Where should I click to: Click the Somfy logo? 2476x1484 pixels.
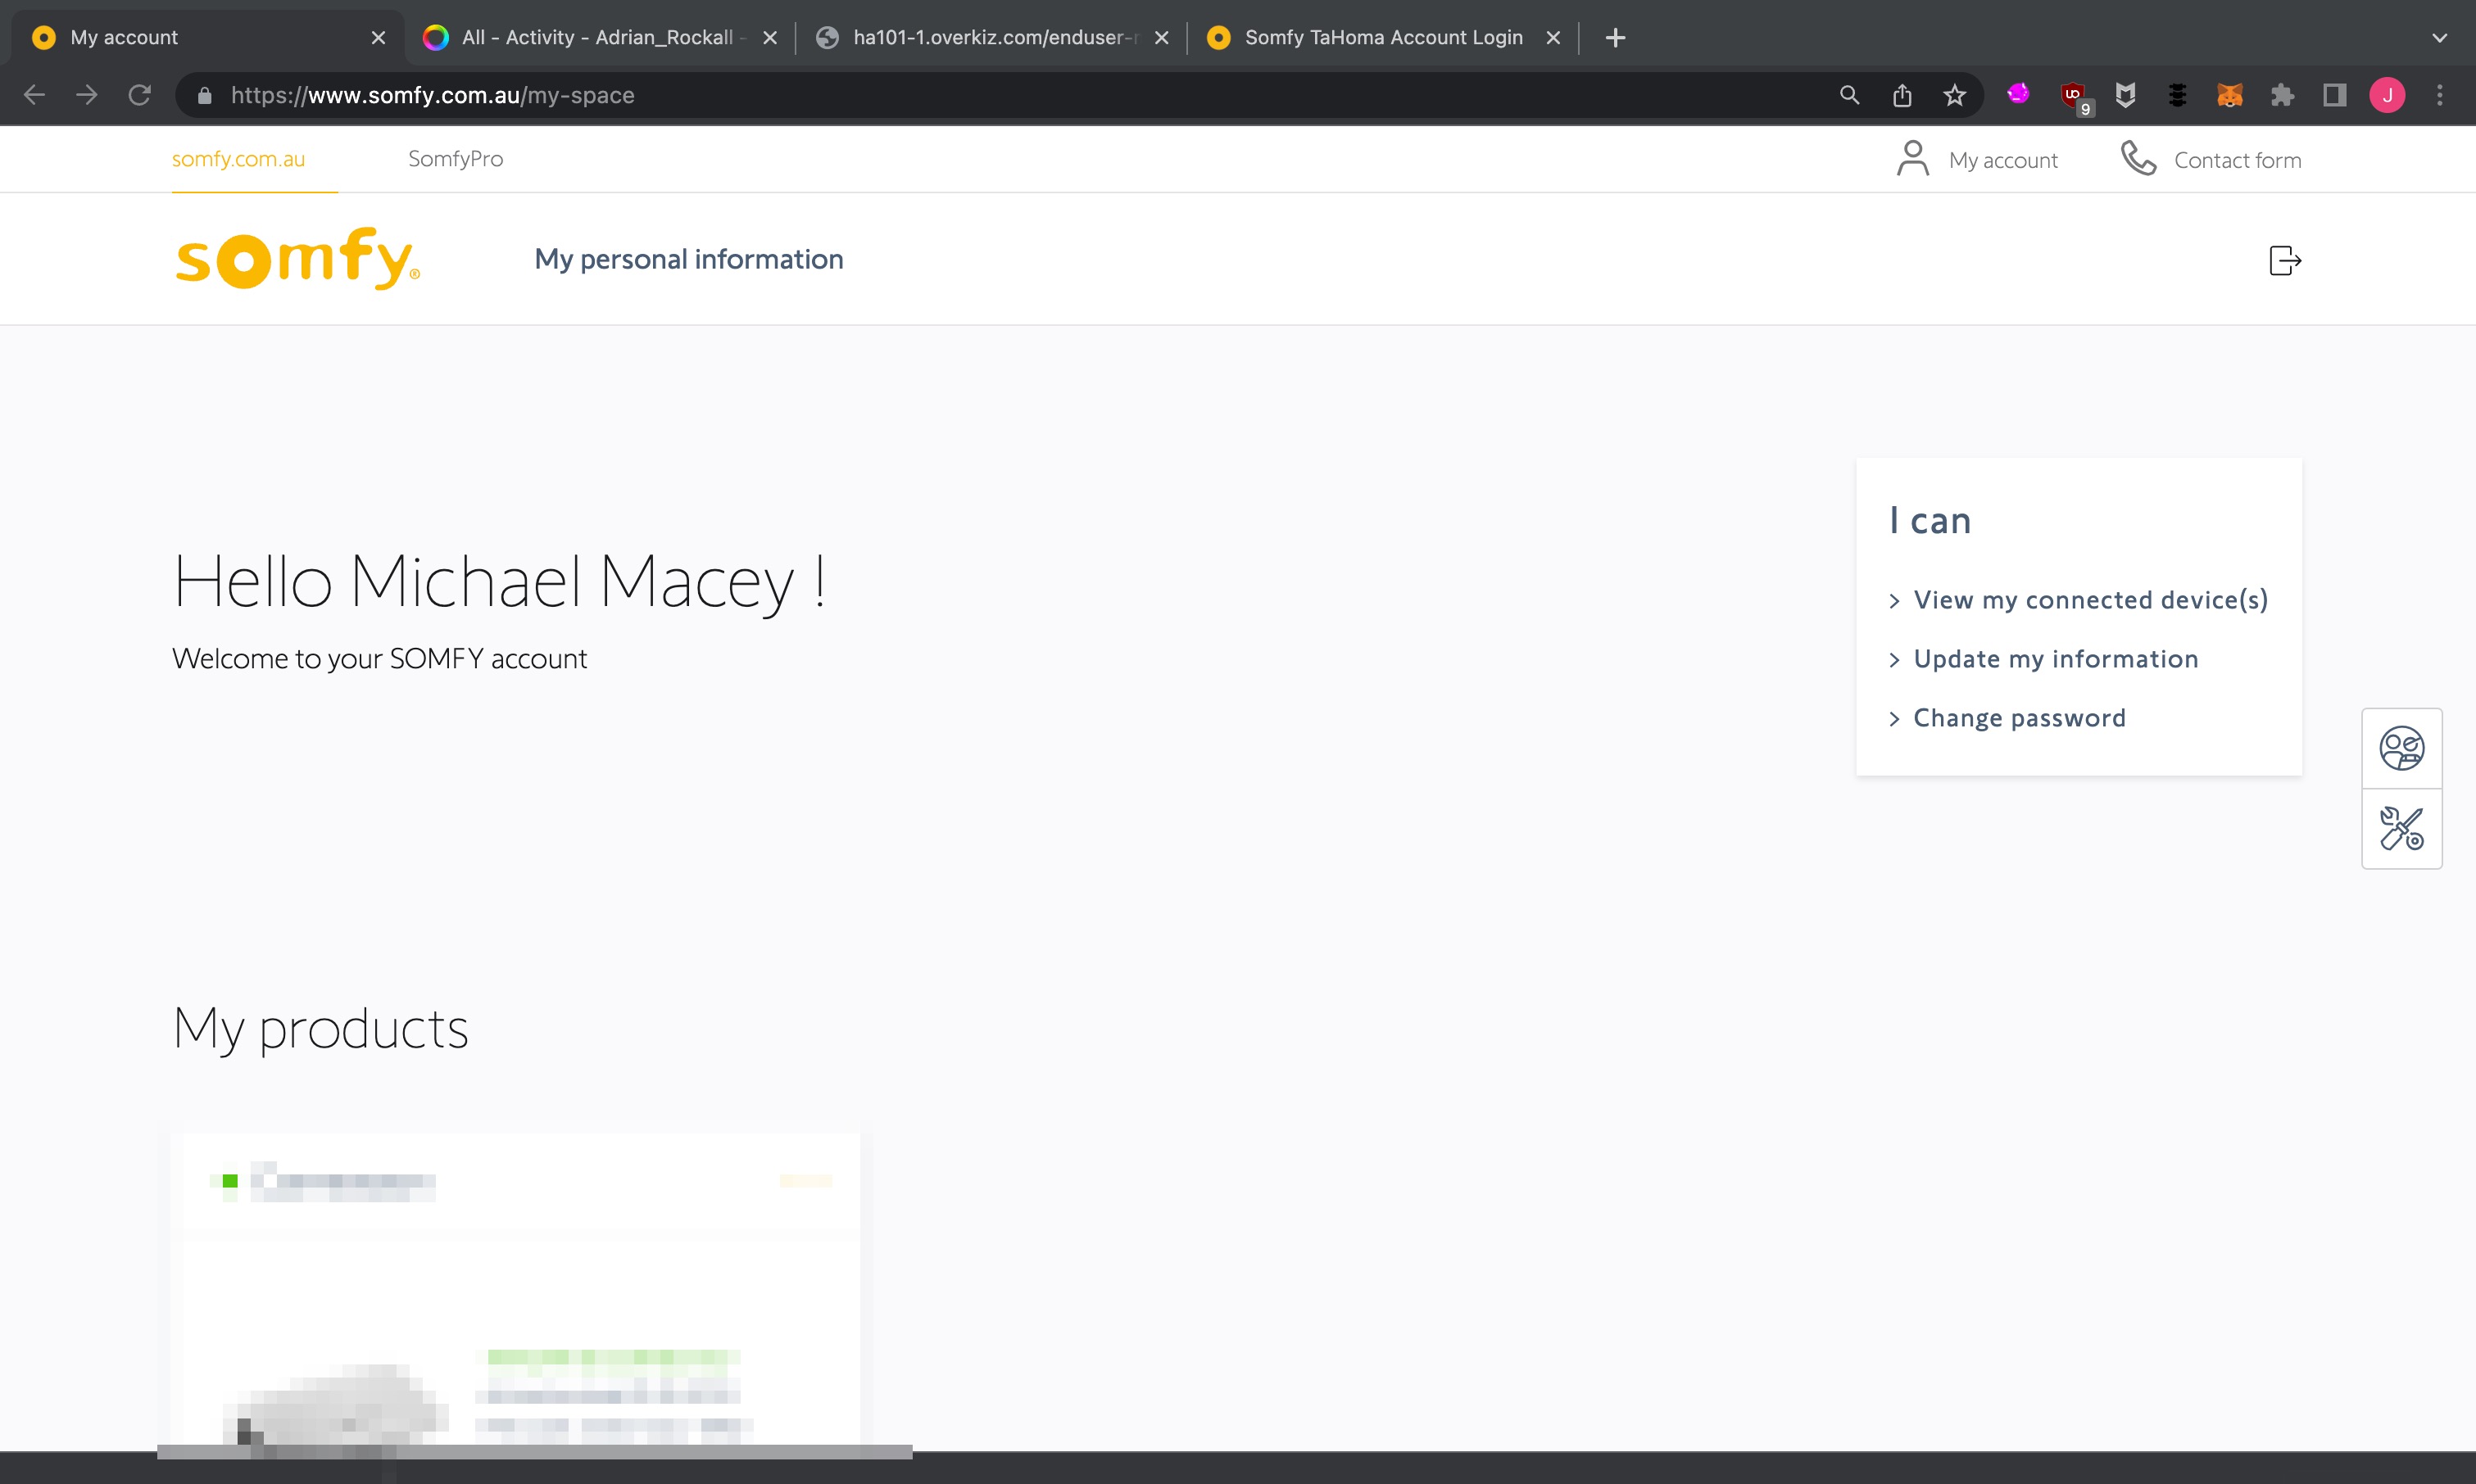[297, 259]
